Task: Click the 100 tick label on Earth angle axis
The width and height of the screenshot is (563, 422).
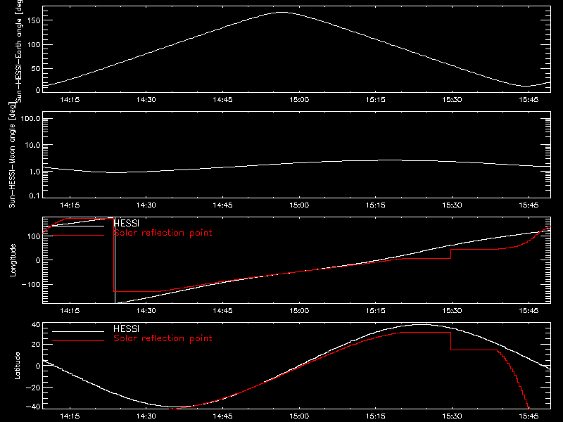Action: pyautogui.click(x=33, y=44)
